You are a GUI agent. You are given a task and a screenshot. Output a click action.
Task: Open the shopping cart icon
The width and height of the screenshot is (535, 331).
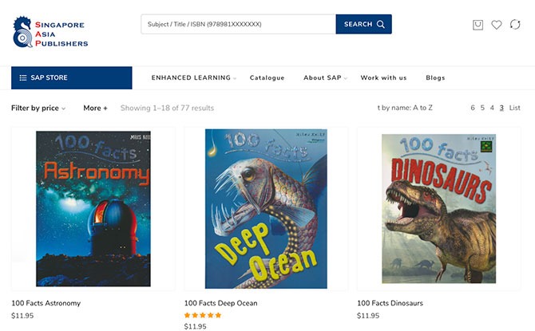point(478,25)
